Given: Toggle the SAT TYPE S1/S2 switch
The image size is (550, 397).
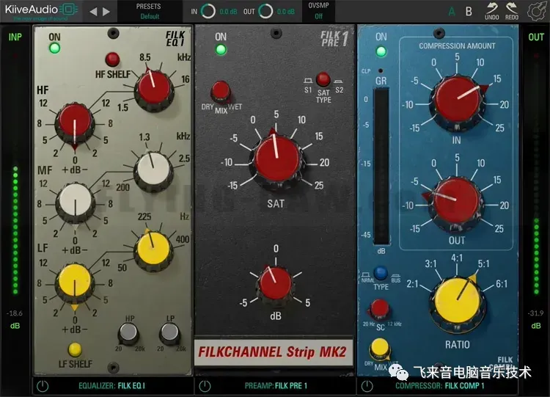Looking at the screenshot, I should (323, 79).
